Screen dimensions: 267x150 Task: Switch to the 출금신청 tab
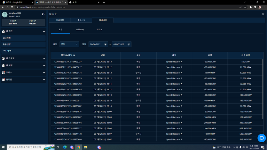82,20
